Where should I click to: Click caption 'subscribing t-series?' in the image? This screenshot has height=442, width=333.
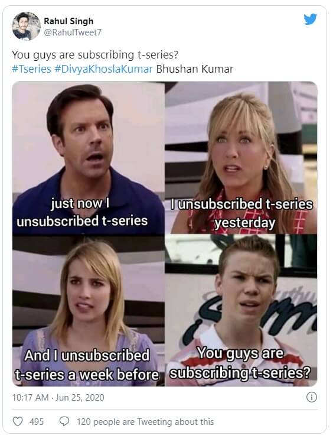tap(240, 373)
